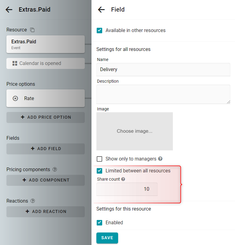
Task: Click the grid icon in Calendar is opened
Action: click(15, 63)
